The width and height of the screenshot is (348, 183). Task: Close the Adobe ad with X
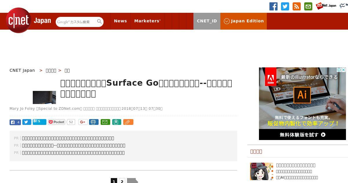(343, 70)
